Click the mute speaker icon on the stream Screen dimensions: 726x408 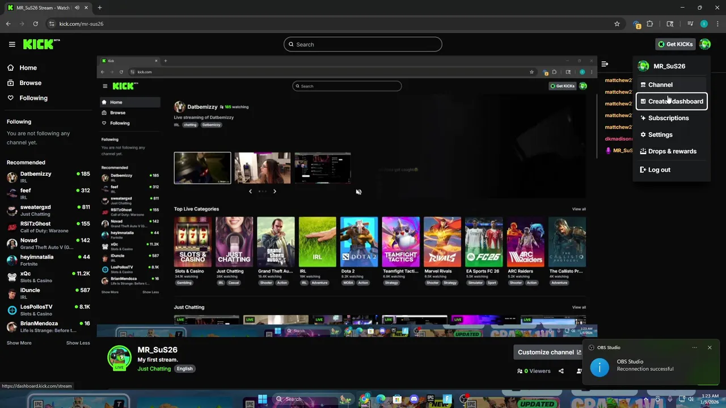tap(358, 192)
